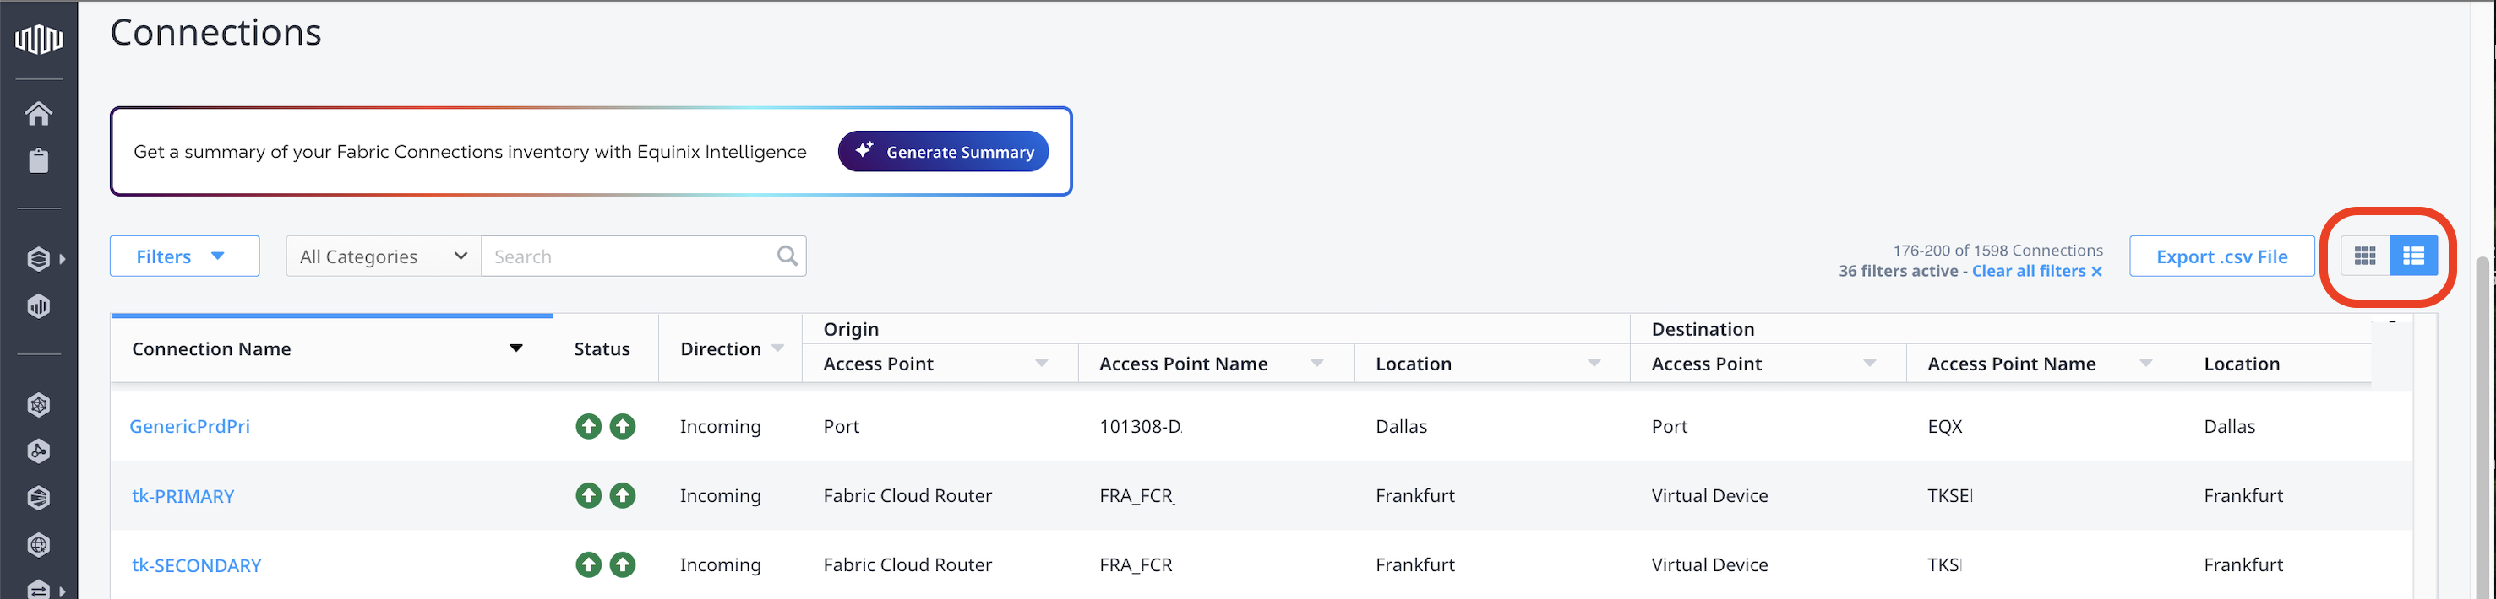The height and width of the screenshot is (599, 2496).
Task: Click the spider-web hexagon sidebar icon
Action: (39, 406)
